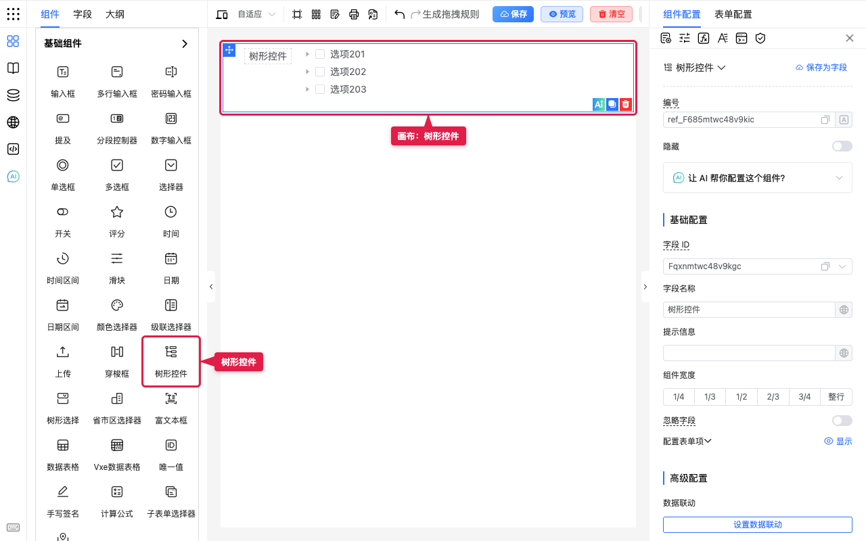Choose the 穿梭框 transfer component
The height and width of the screenshot is (541, 866).
tap(117, 361)
